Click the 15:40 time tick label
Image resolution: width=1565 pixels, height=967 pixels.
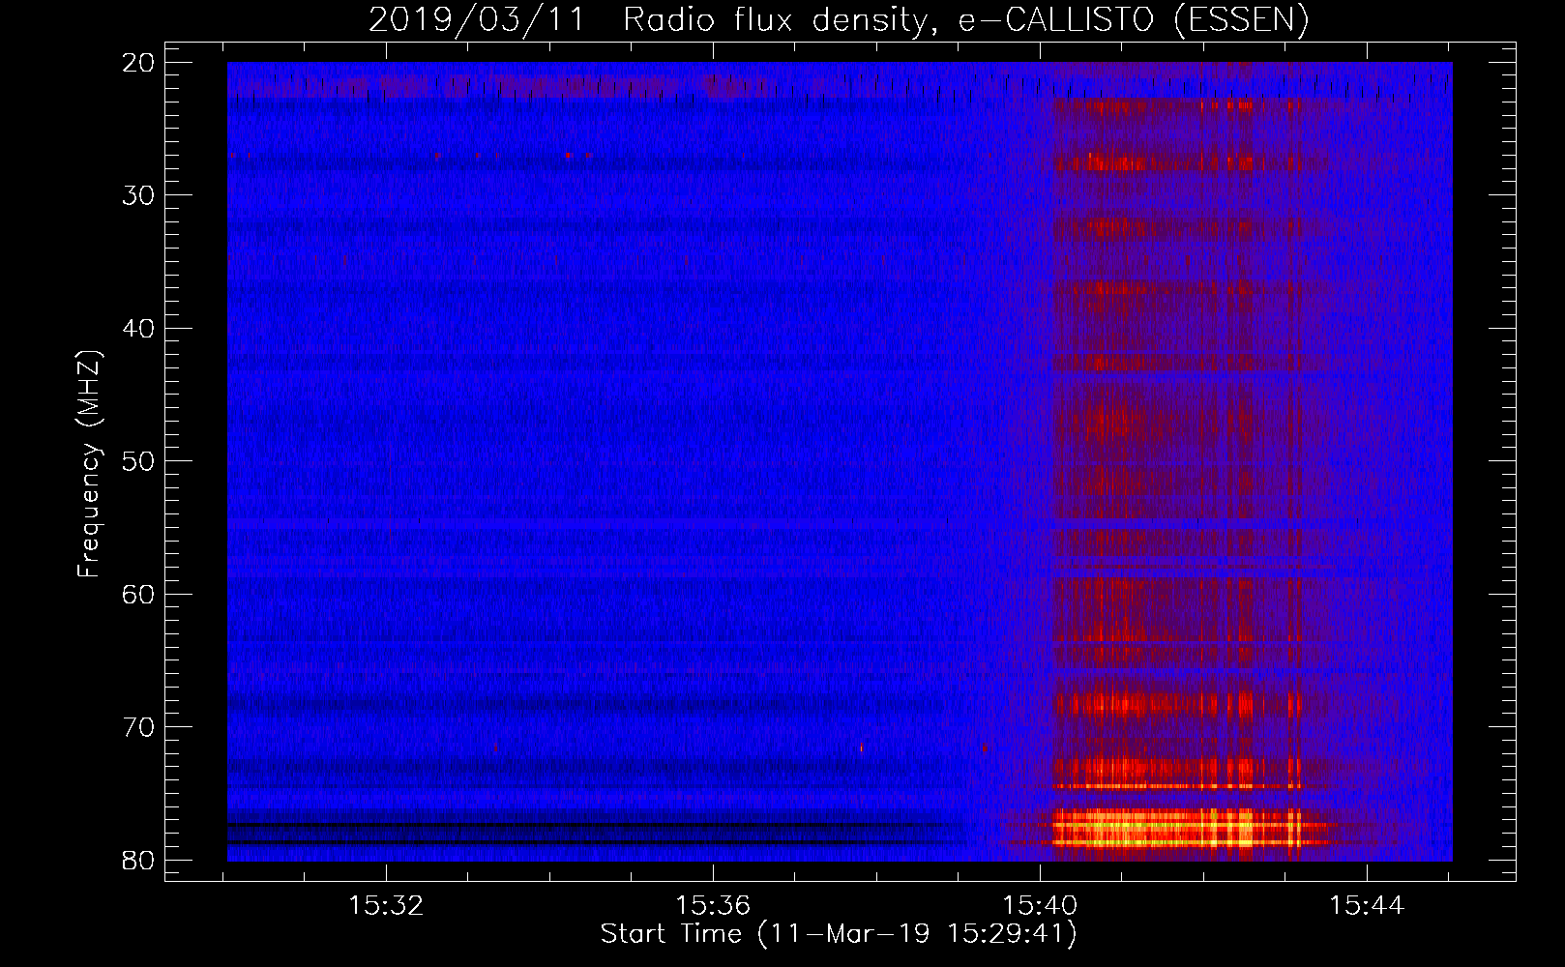pyautogui.click(x=1040, y=906)
